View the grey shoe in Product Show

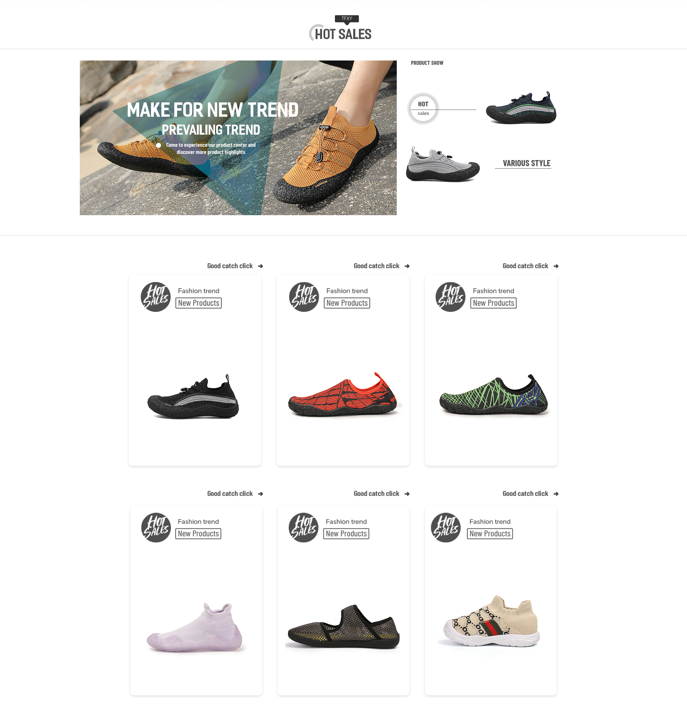point(443,164)
